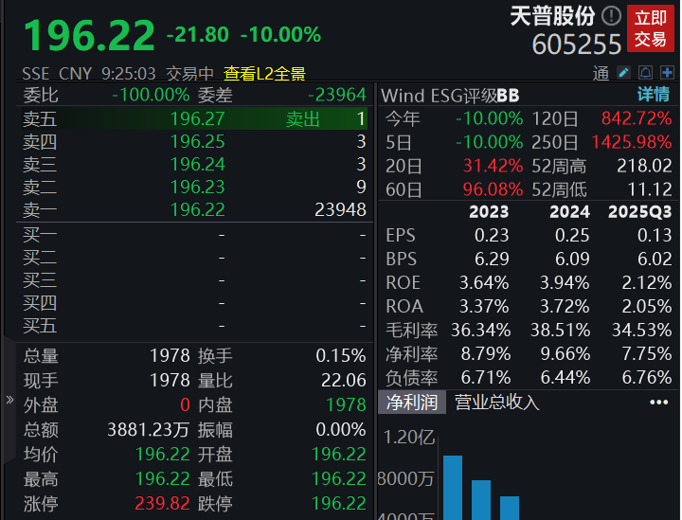
Task: Select 卖三 price 196.24
Action: [x=197, y=164]
